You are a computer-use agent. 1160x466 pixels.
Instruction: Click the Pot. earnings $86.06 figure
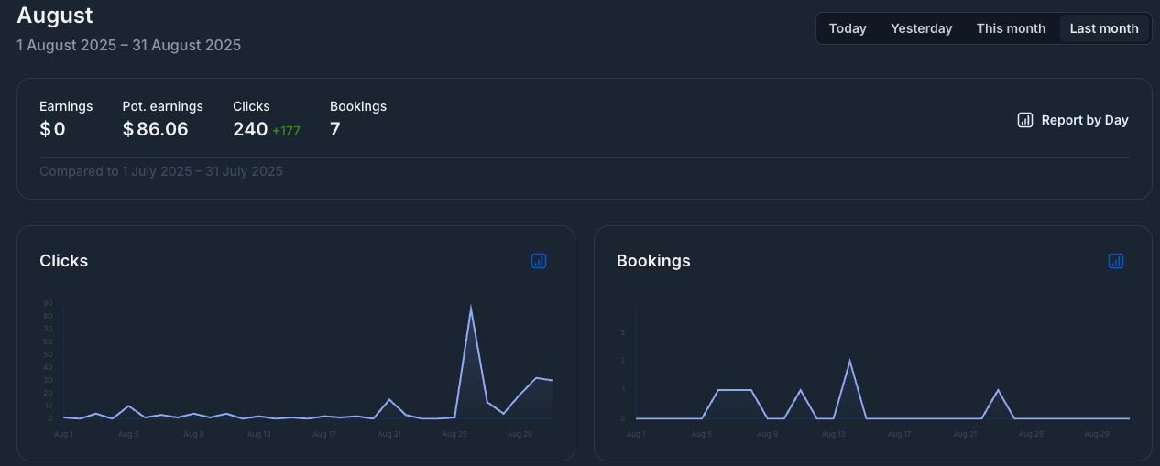click(156, 129)
